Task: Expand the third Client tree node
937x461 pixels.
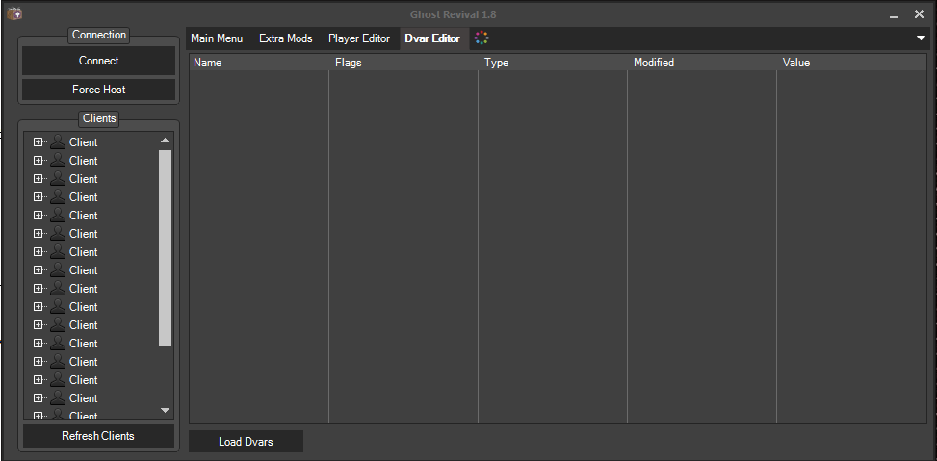Action: [39, 179]
